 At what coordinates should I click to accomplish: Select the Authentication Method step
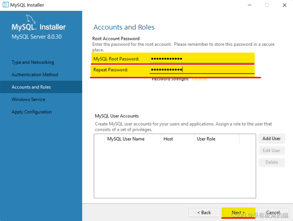(35, 75)
